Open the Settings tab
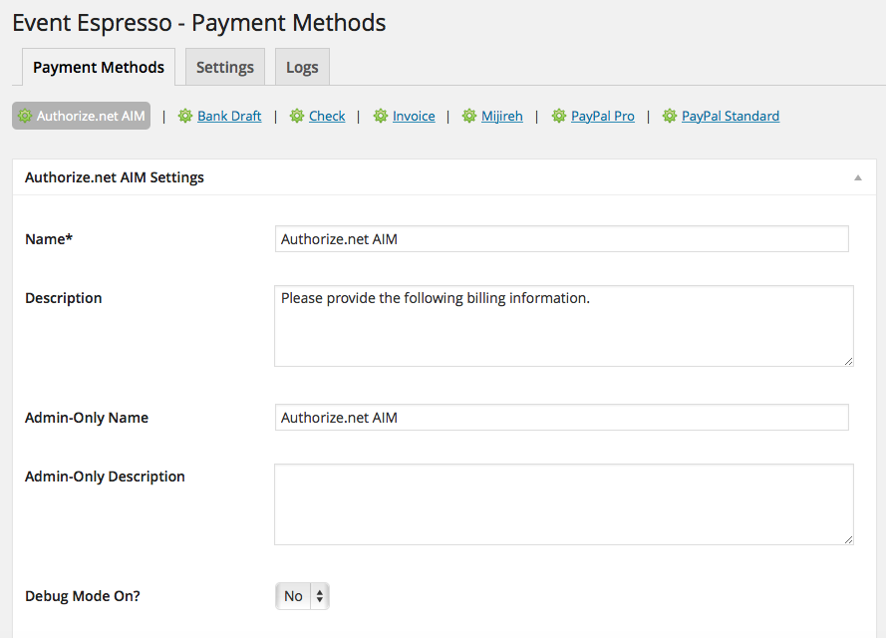886x638 pixels. 225,67
